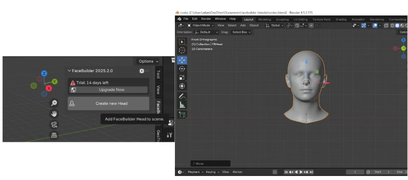
Task: Activate the 3D Cursor tool
Action: click(x=182, y=50)
